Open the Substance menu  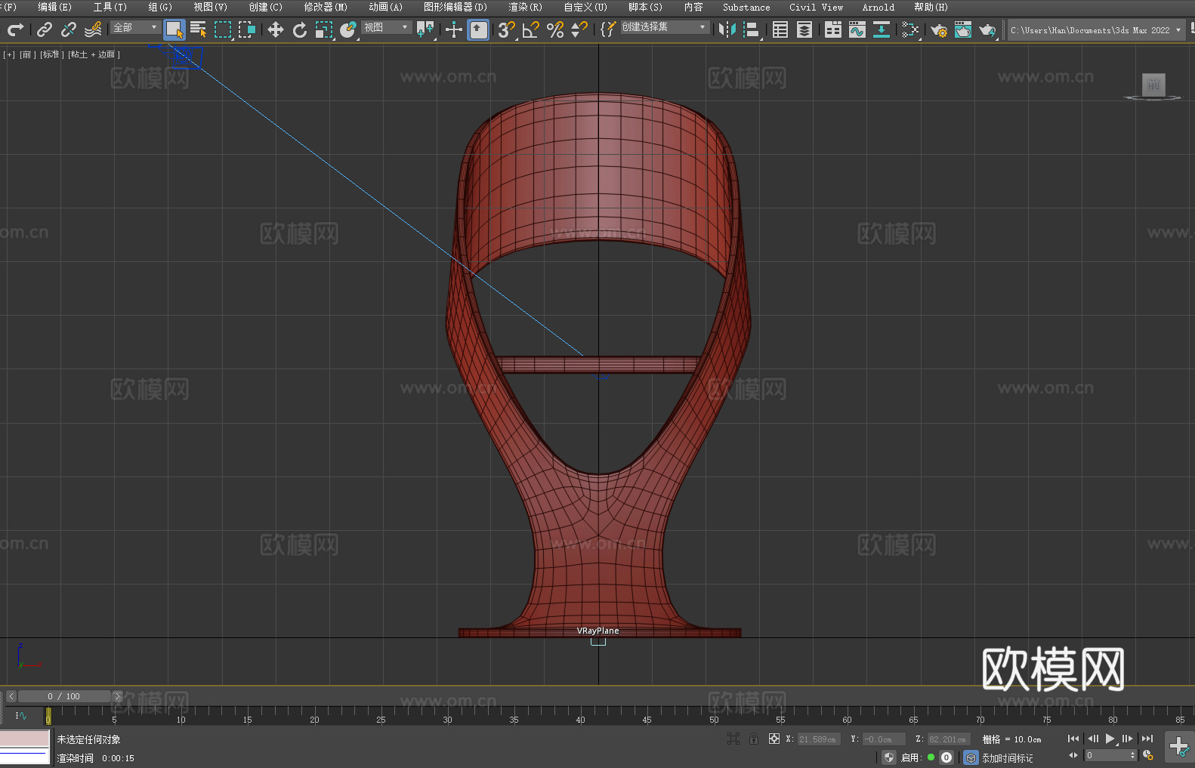746,7
